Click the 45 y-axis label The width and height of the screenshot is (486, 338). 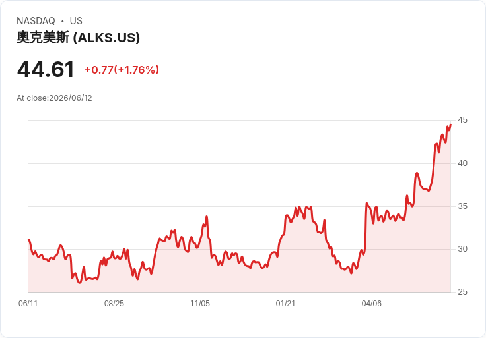pyautogui.click(x=462, y=120)
